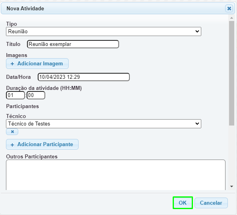Click the scrollbar down arrow
This screenshot has height=215, width=237.
(x=231, y=186)
